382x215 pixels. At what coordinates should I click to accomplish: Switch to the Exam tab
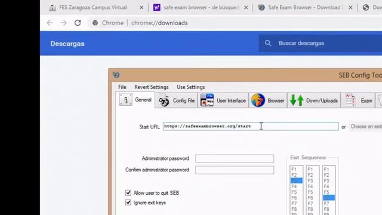click(x=358, y=100)
